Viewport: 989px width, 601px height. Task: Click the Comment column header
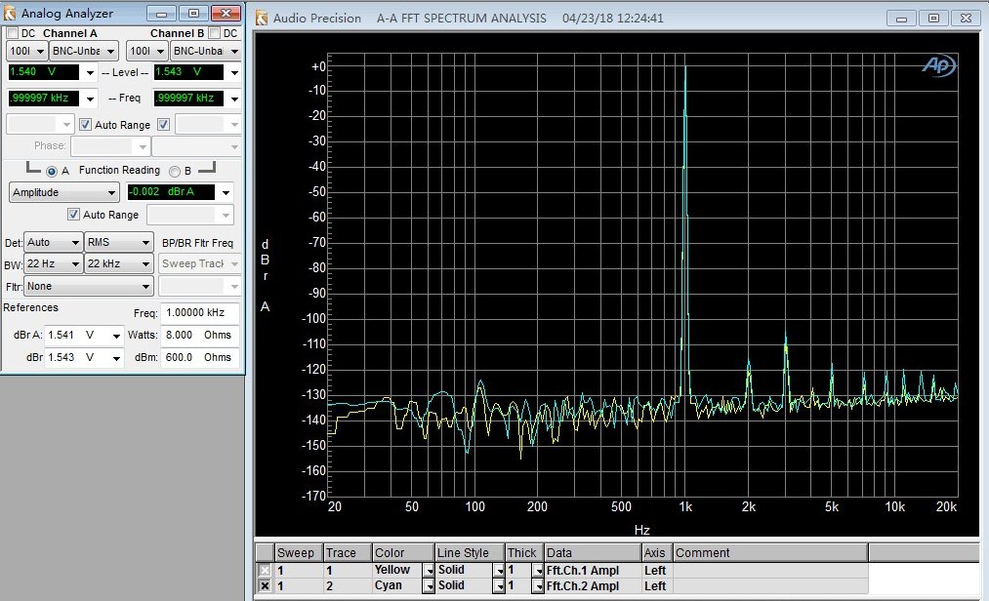[x=770, y=552]
